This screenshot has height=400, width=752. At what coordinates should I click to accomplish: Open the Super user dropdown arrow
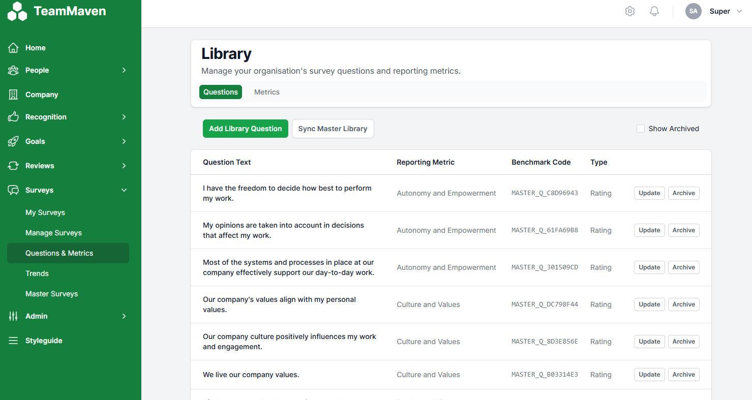coord(739,11)
